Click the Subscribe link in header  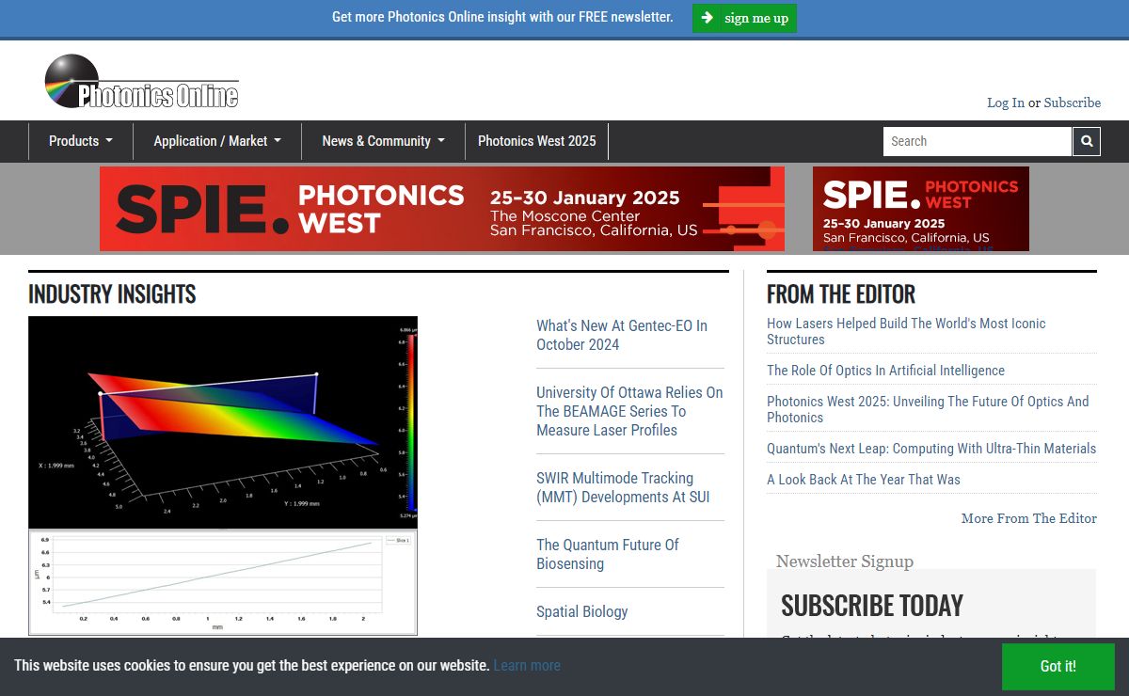point(1073,103)
